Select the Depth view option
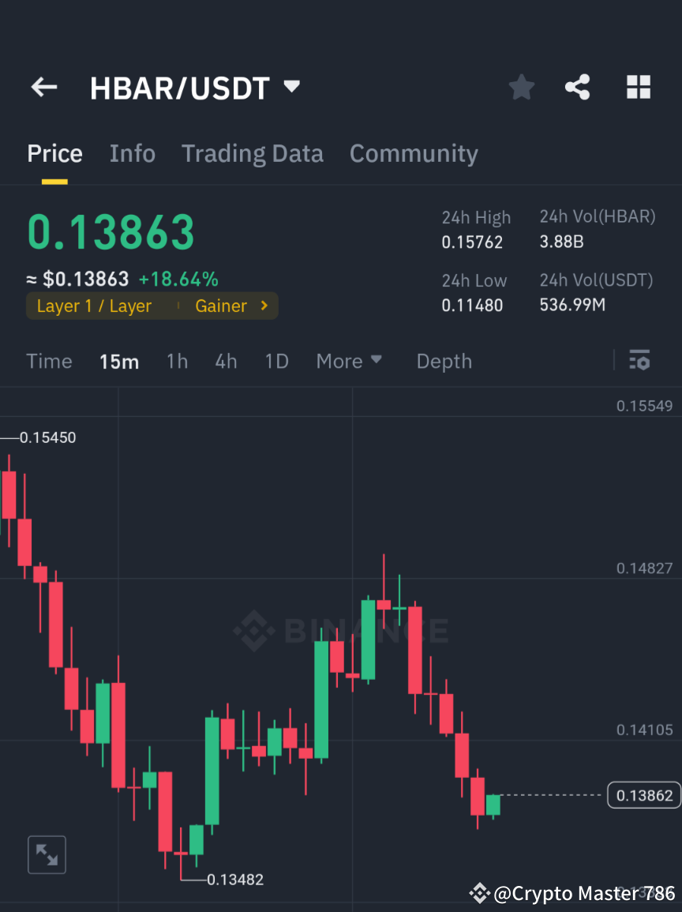Viewport: 682px width, 912px height. pos(444,361)
